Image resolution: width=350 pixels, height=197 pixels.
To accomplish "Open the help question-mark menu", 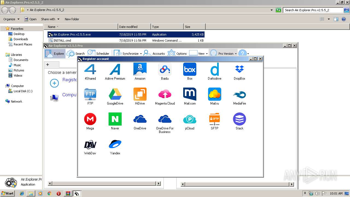I will pos(243,54).
